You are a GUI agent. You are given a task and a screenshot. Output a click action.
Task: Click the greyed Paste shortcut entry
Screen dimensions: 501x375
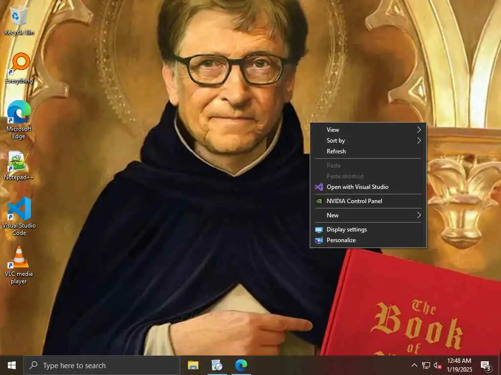coord(368,176)
